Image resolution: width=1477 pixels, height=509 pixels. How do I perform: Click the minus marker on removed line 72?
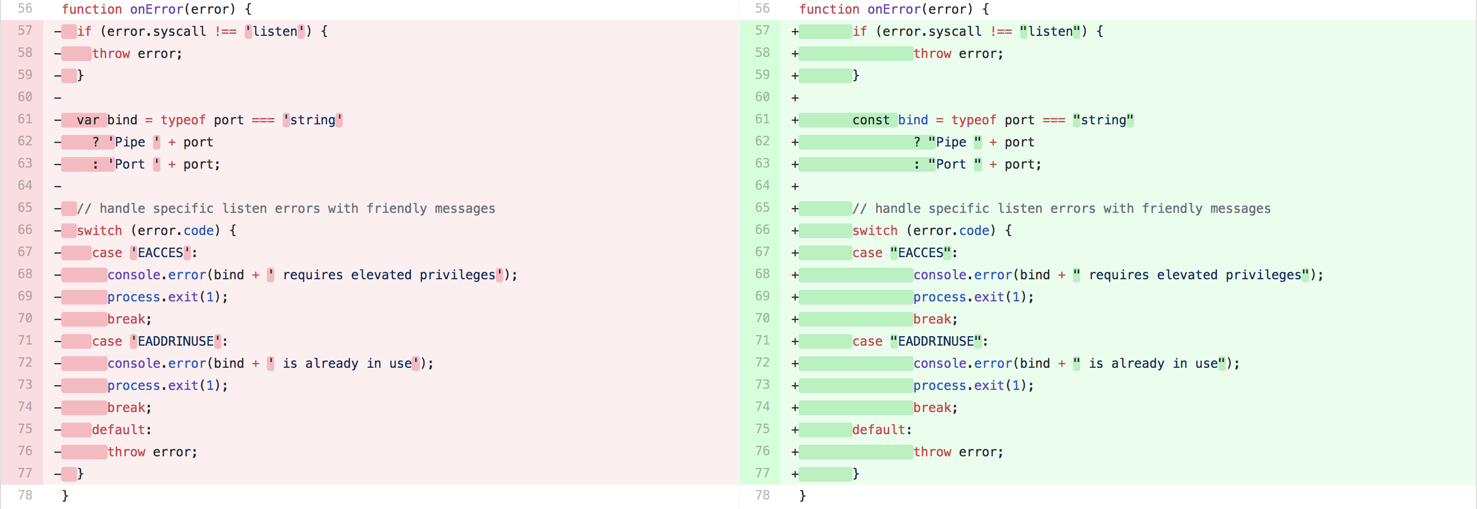click(x=57, y=364)
